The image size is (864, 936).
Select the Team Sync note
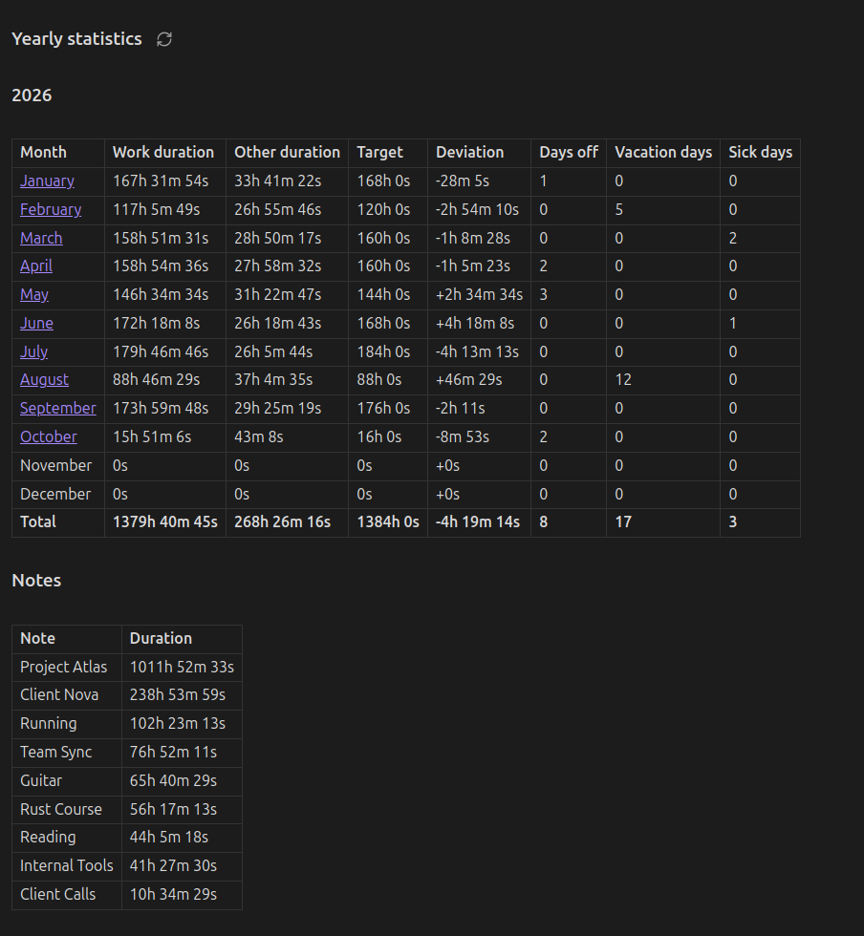point(56,753)
